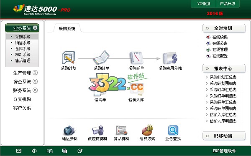Open the 采购计划 purchase plan icon
This screenshot has height=156, width=251.
click(x=68, y=58)
